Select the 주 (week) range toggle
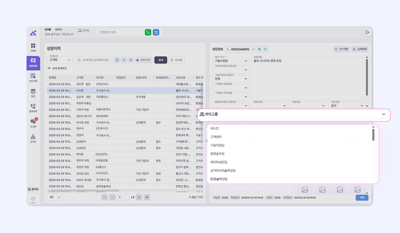Screen dimensions: 400x233 point(124,60)
